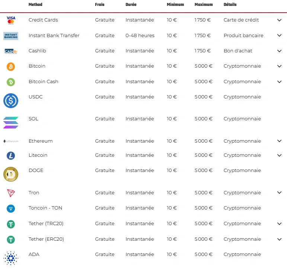Image resolution: width=287 pixels, height=269 pixels.
Task: Click the Method column header
Action: (x=35, y=5)
